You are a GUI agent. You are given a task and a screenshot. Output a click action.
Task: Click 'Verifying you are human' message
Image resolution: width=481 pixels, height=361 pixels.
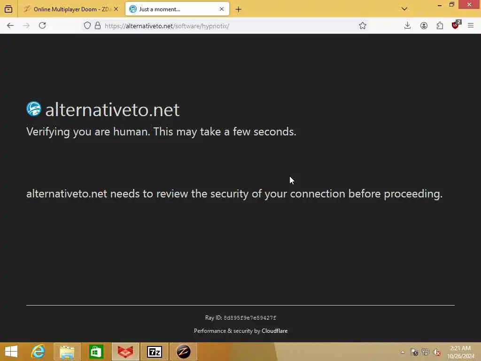point(161,132)
